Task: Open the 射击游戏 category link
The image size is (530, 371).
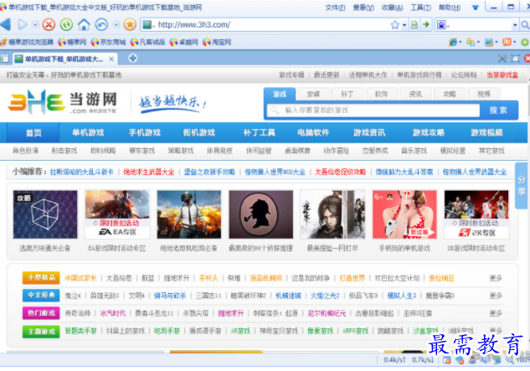Action: (64, 151)
